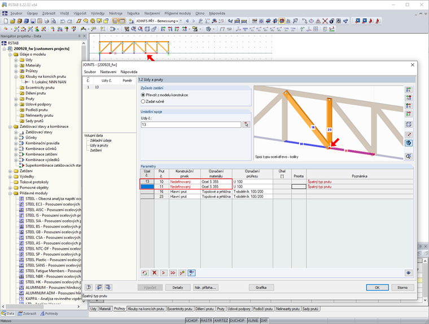The width and height of the screenshot is (429, 324).
Task: Switch to Pohledy tab in navigator bottom
Action: tap(49, 314)
